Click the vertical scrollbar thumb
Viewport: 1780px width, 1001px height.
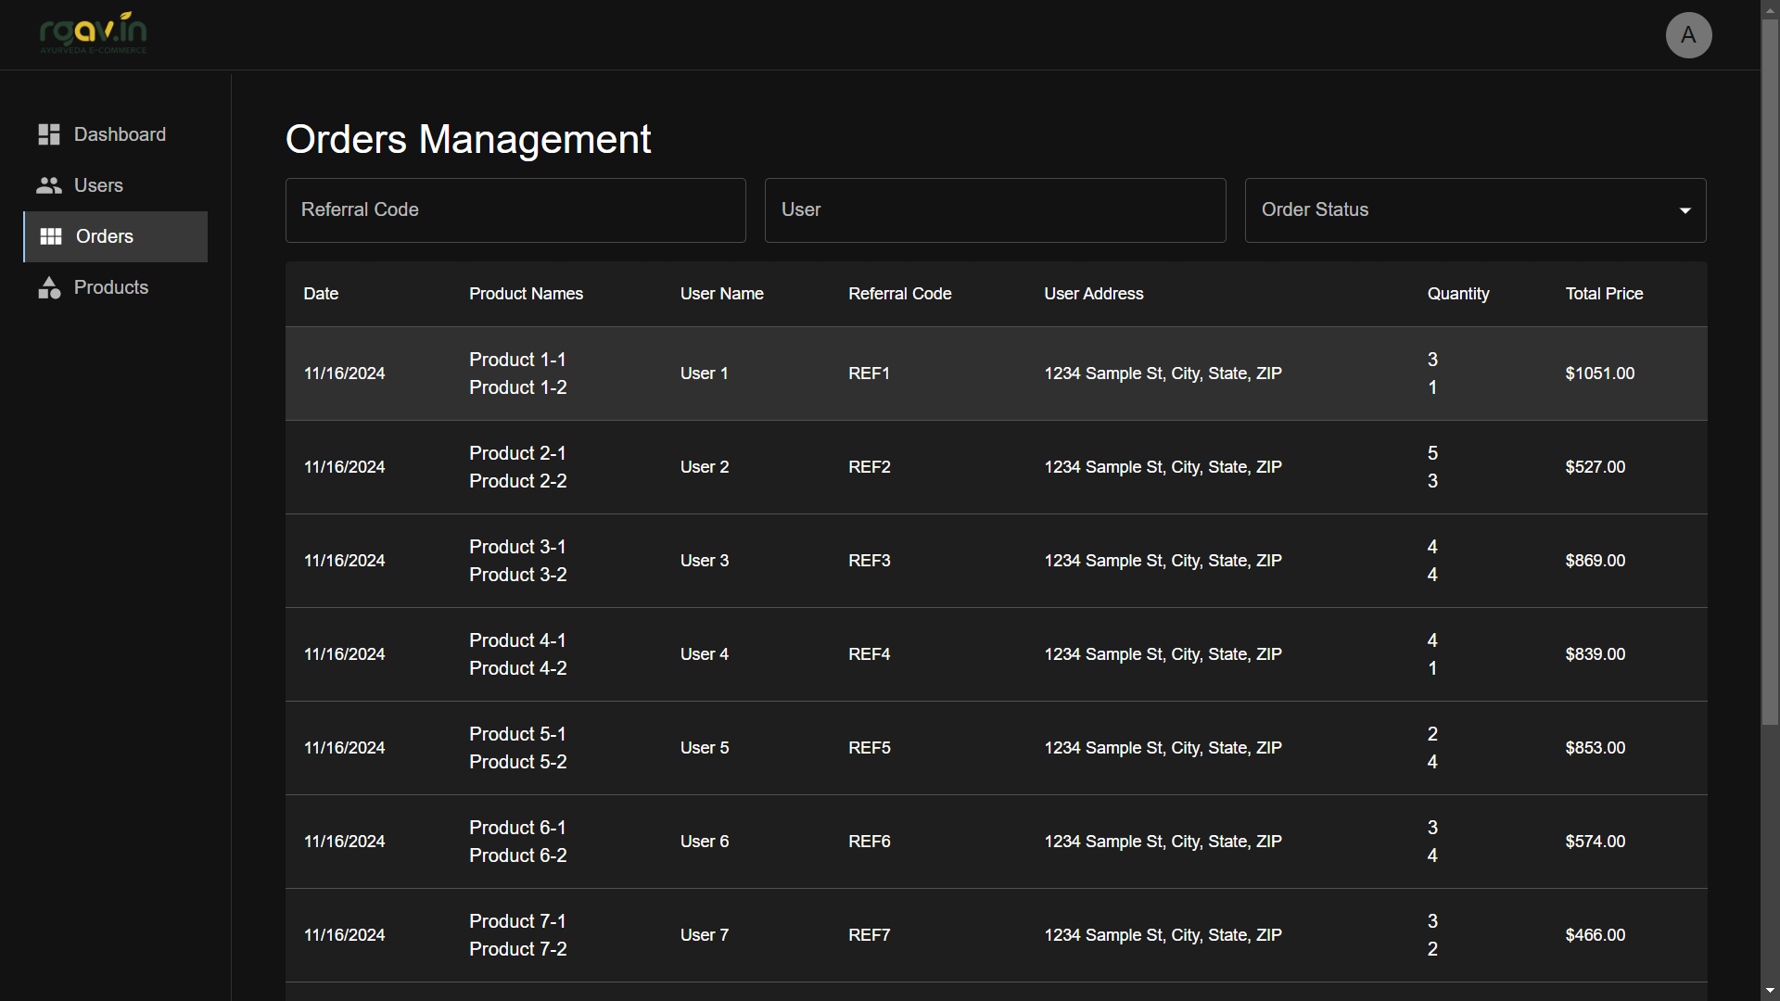(x=1770, y=371)
